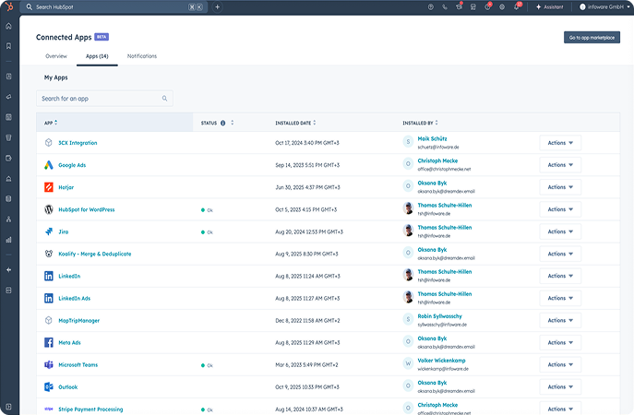The image size is (634, 415).
Task: Open Actions dropdown for 3CX Integration
Action: click(560, 143)
